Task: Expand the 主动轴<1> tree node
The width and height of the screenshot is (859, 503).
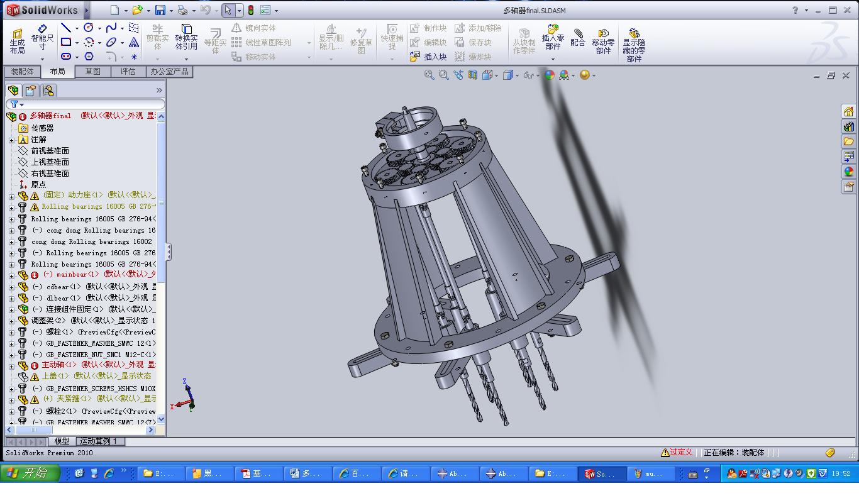Action: [x=11, y=366]
